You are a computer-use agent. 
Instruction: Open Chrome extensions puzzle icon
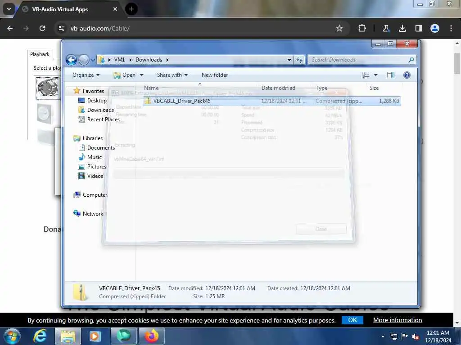pos(362,28)
